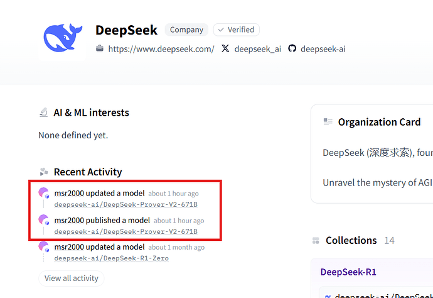Open the deepseek-ai GitHub link
The width and height of the screenshot is (433, 298).
click(323, 49)
